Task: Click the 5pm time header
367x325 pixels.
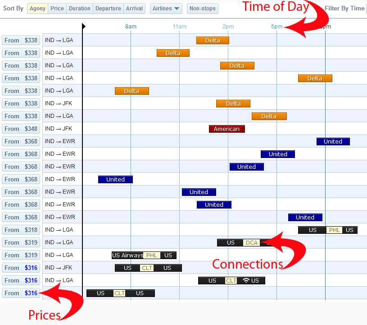Action: coord(276,27)
